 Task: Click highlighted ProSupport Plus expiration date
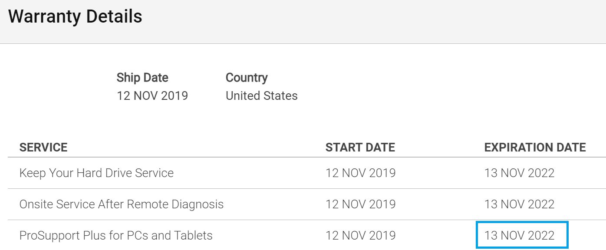pyautogui.click(x=522, y=235)
